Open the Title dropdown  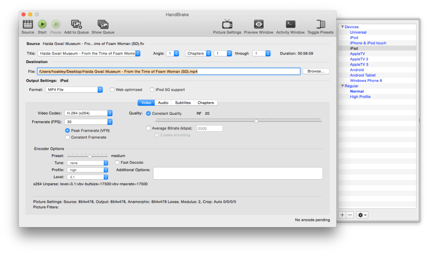point(89,54)
